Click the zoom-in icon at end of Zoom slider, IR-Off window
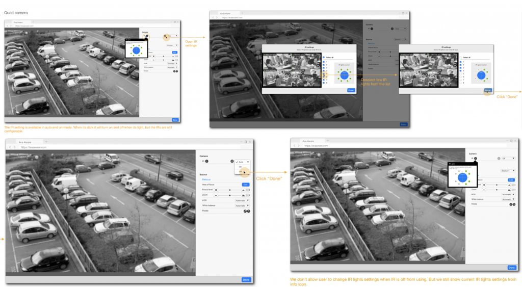Viewport: 522px width, 287px height. 510,189
